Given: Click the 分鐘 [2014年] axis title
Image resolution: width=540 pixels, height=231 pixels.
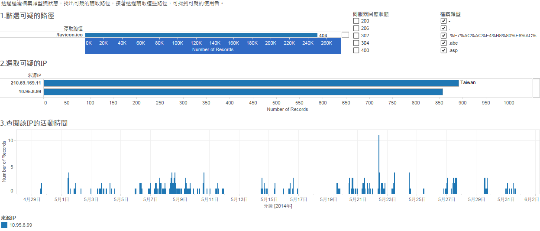Looking at the screenshot, I should [x=278, y=206].
